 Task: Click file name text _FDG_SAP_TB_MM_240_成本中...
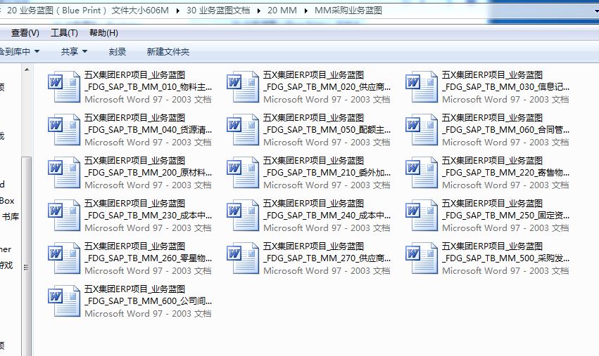[x=327, y=216]
